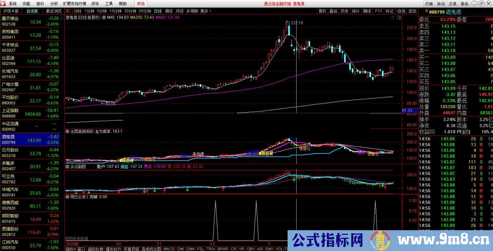This screenshot has height=251, width=493.
Task: Select the 超级拉伸 indicator tab
Action: [x=96, y=249]
